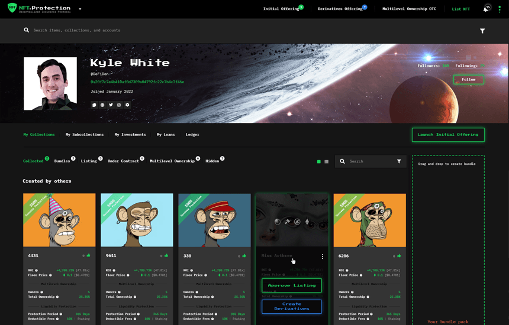Screen dimensions: 509x325
Task: Switch to grid view layout
Action: [x=319, y=161]
